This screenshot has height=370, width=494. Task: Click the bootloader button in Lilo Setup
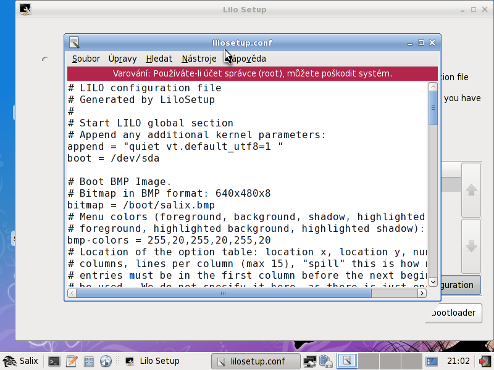pos(454,313)
